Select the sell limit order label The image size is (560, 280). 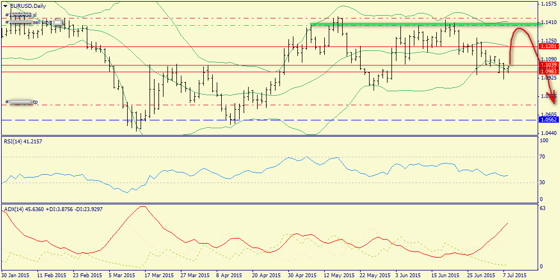(x=34, y=22)
